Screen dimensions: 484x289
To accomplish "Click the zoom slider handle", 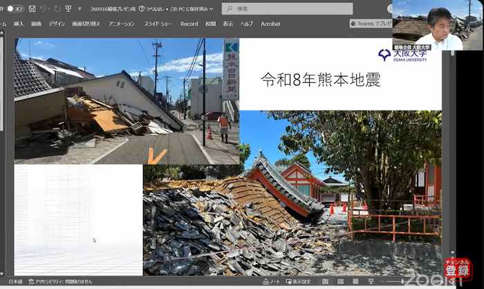I will tap(402, 281).
